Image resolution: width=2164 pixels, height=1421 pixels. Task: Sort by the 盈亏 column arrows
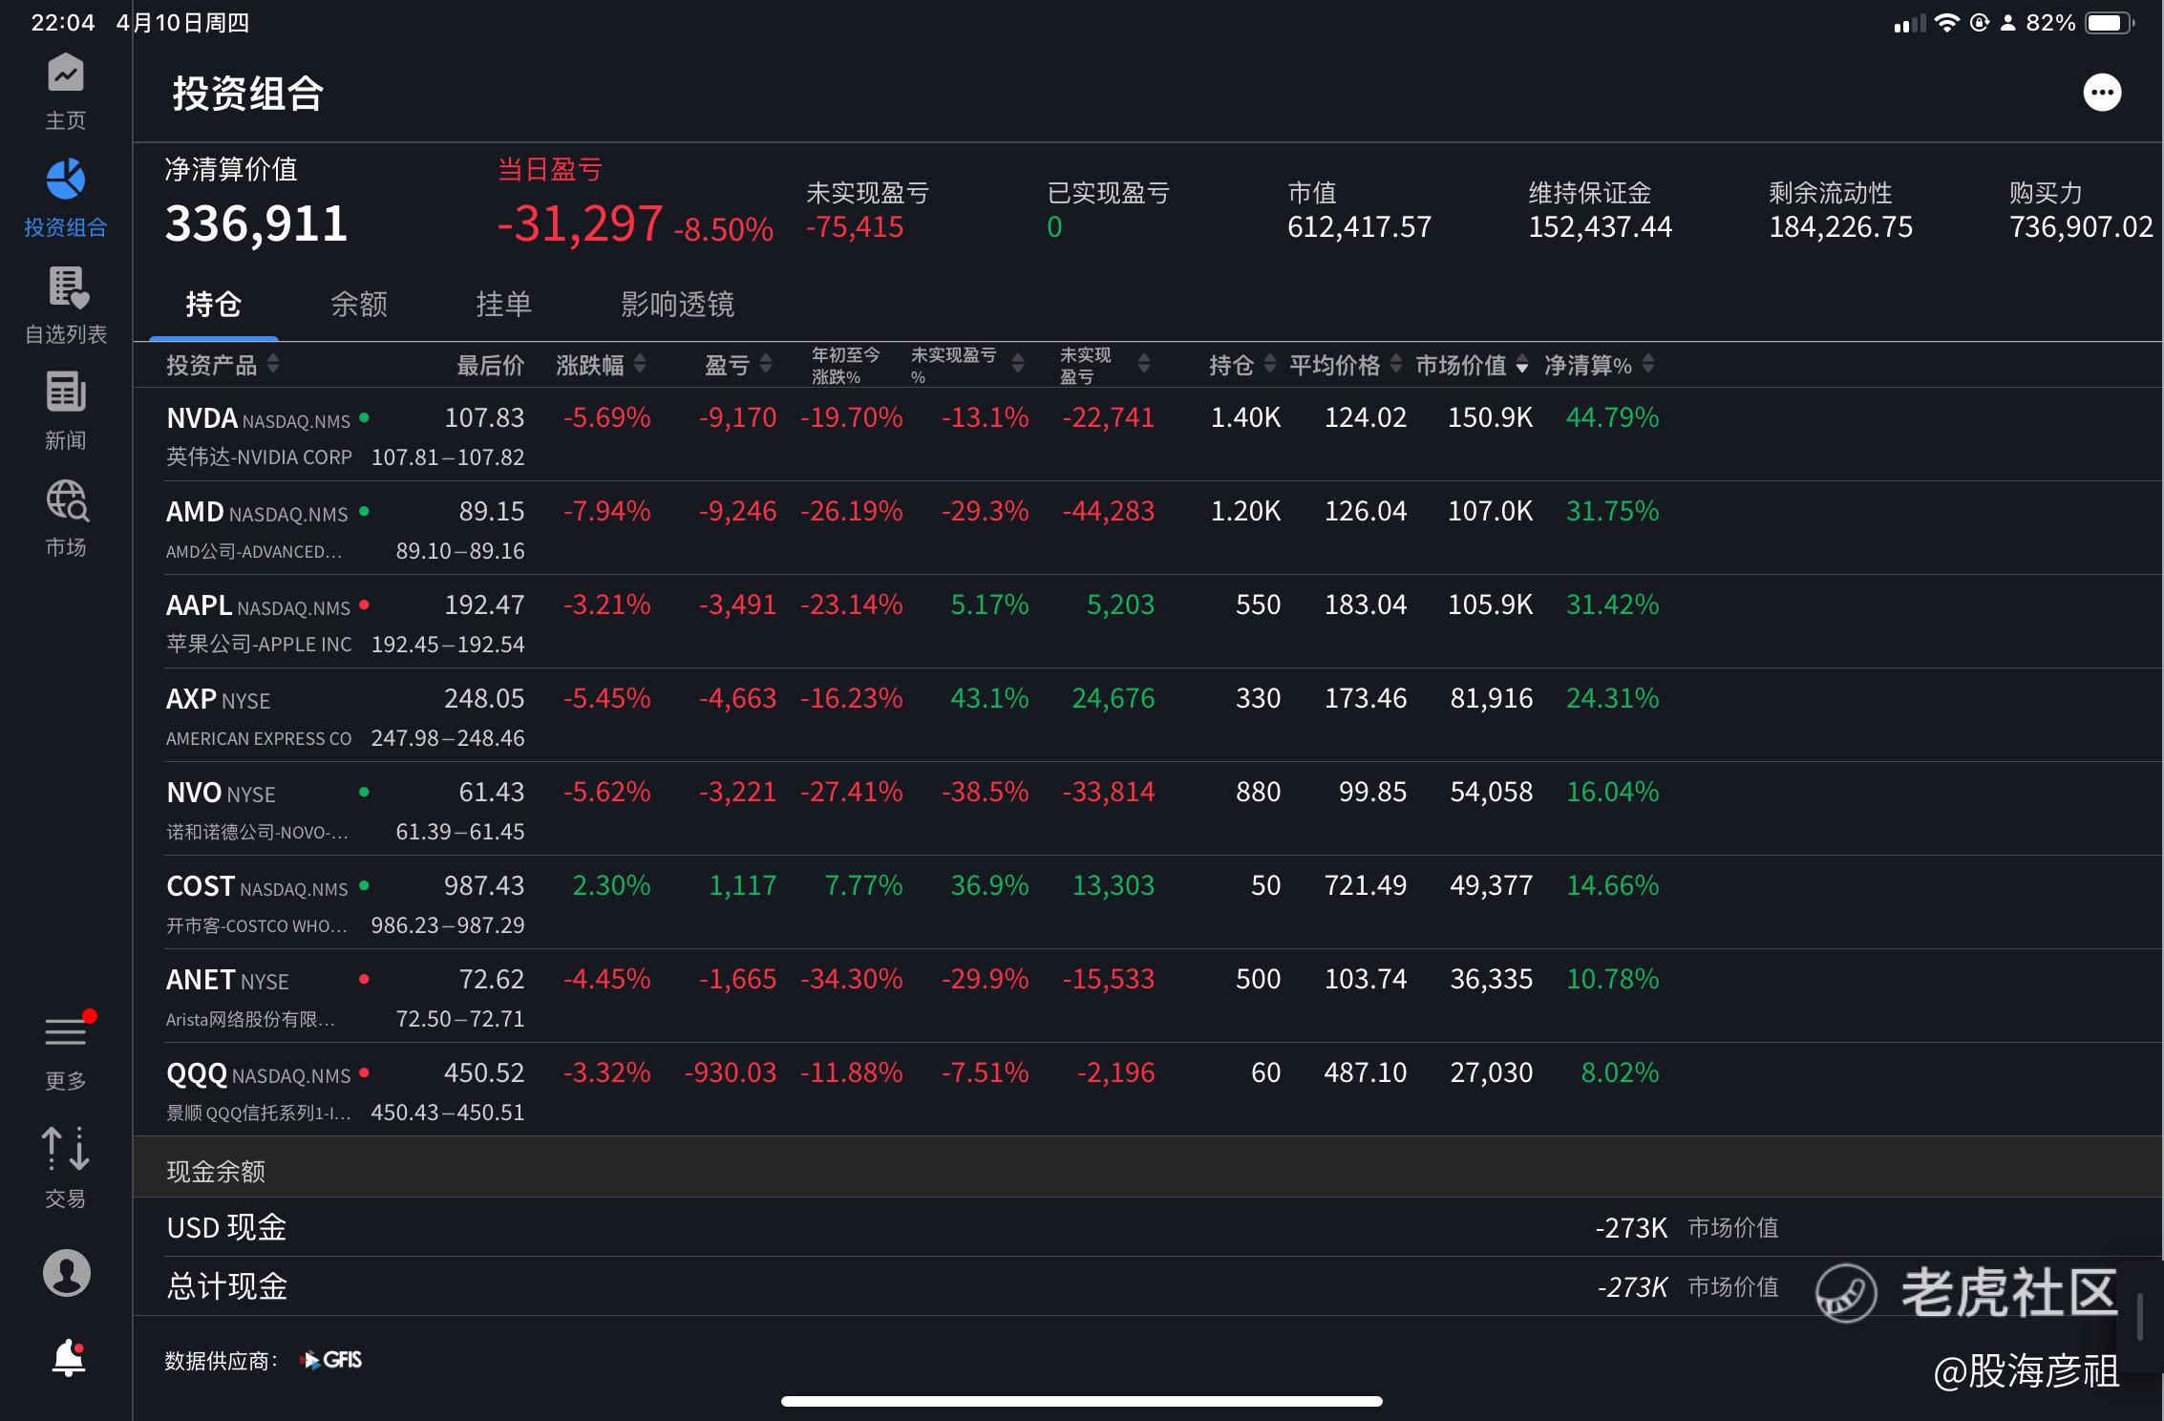765,364
